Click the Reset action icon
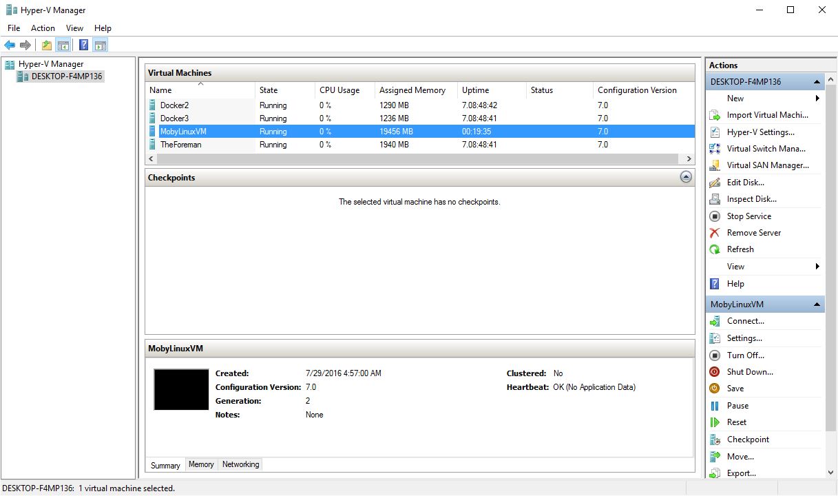 [715, 422]
